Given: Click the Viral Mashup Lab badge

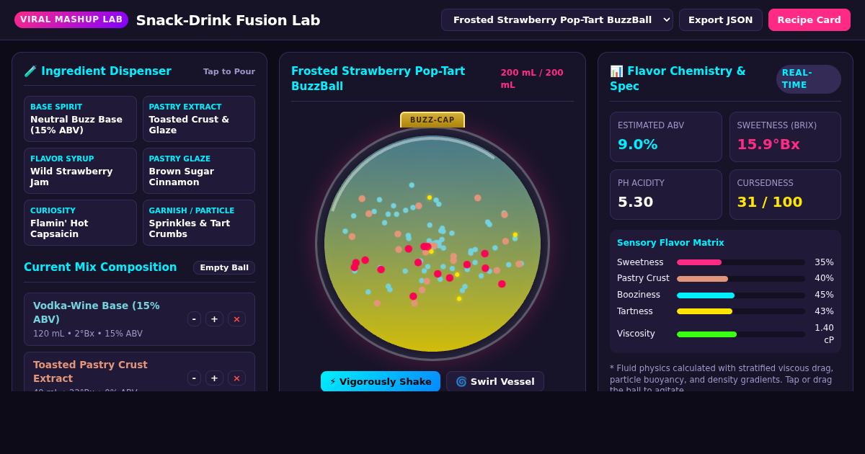Looking at the screenshot, I should point(71,19).
